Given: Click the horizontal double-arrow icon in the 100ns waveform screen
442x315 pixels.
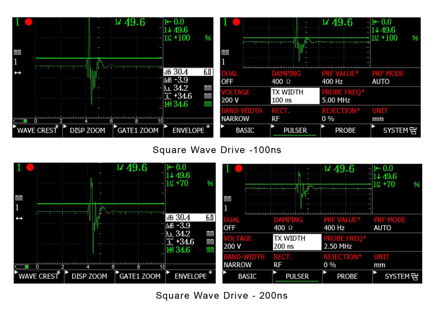Looking at the screenshot, I should pyautogui.click(x=18, y=73).
